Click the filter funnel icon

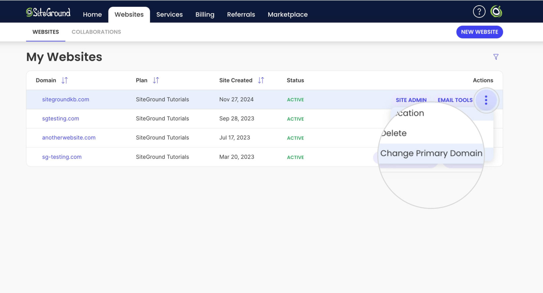click(496, 57)
